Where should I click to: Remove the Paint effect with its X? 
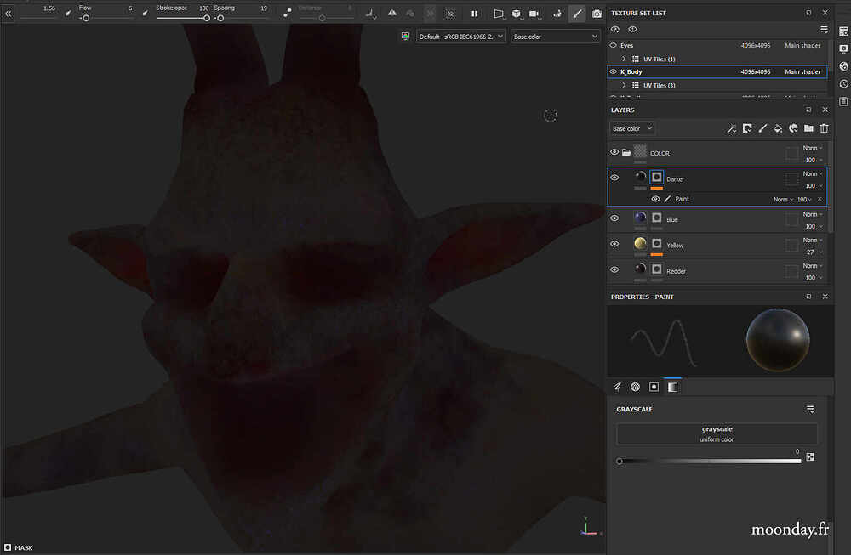tap(820, 200)
